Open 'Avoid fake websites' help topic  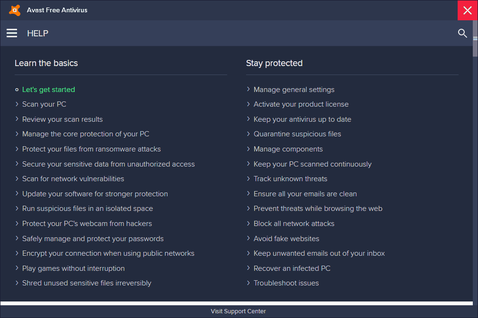pyautogui.click(x=286, y=238)
